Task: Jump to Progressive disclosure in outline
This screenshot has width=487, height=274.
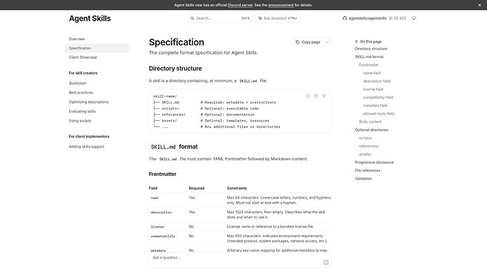Action: [374, 162]
